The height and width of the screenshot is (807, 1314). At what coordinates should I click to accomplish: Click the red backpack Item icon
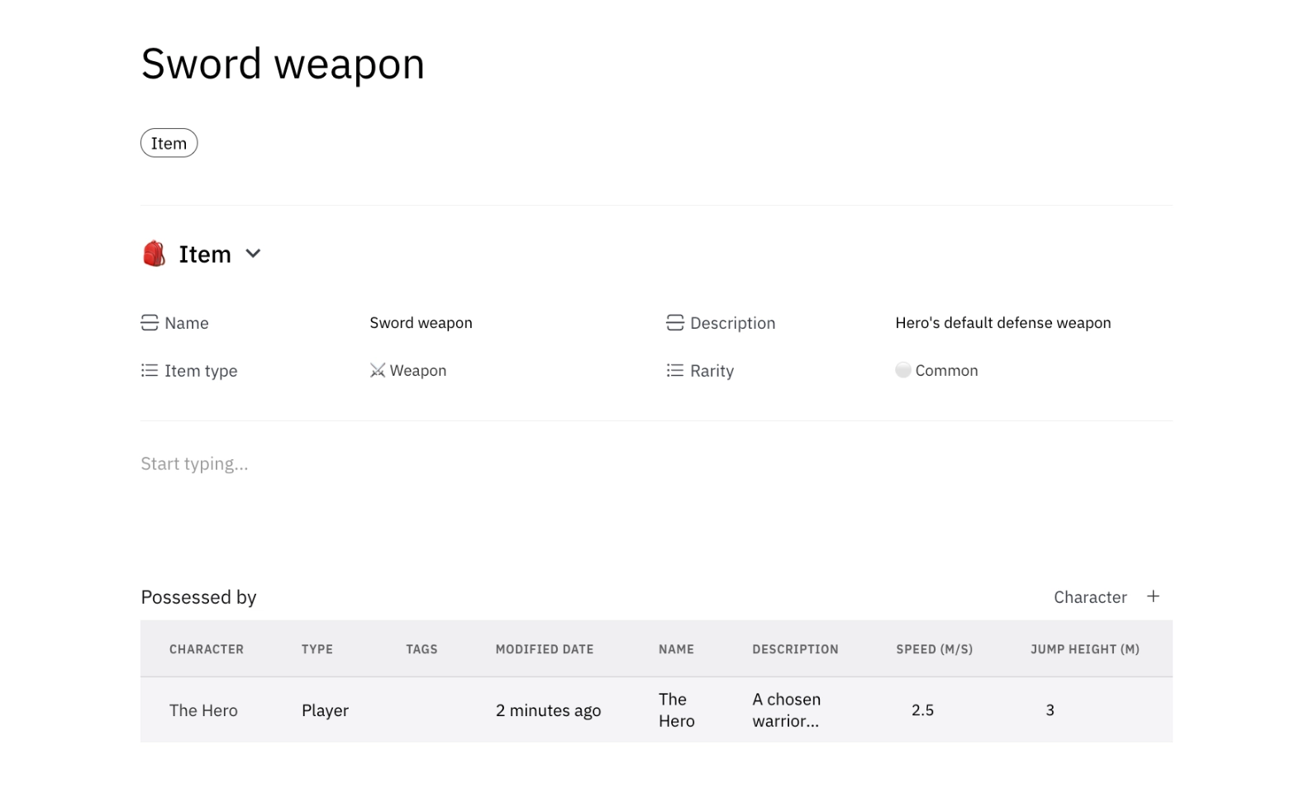coord(154,254)
